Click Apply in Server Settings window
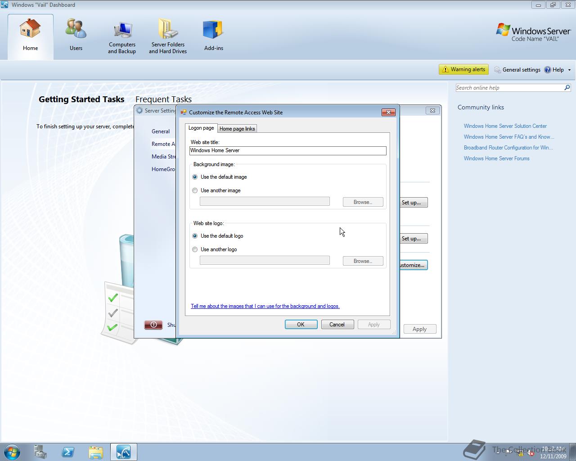576x461 pixels. (419, 329)
